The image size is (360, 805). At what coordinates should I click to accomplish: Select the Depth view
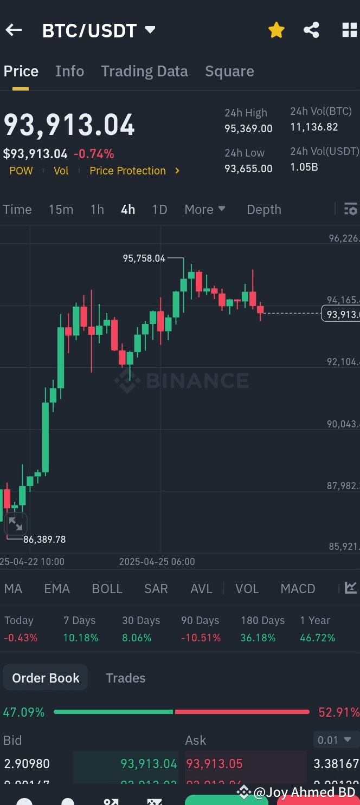coord(264,209)
